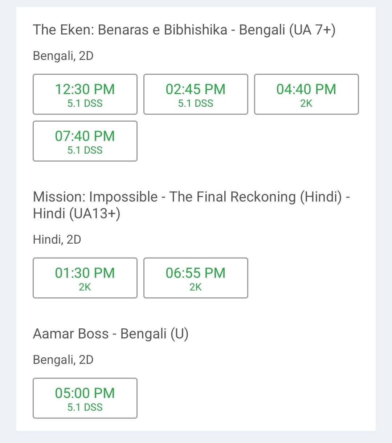Open the Aamar Boss - Bengali (U) title
Image resolution: width=392 pixels, height=443 pixels.
pos(111,334)
